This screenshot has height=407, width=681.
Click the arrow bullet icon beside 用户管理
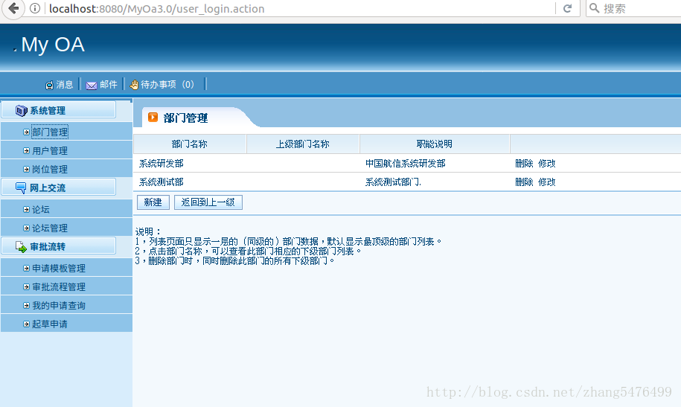[26, 151]
